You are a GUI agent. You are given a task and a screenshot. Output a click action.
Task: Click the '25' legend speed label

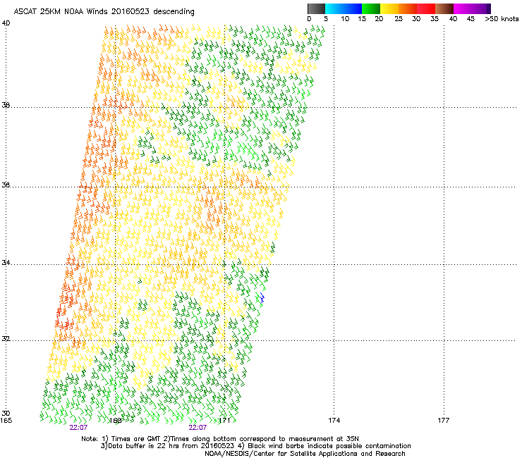(x=398, y=19)
